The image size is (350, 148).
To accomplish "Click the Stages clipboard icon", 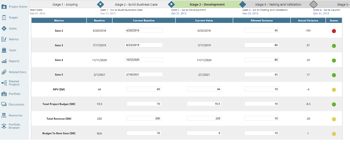I will 4,17.
